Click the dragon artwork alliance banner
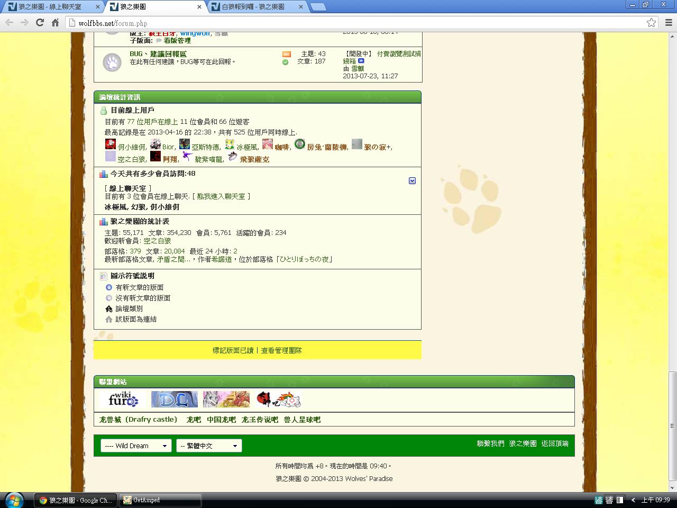Image resolution: width=677 pixels, height=508 pixels. coord(226,400)
